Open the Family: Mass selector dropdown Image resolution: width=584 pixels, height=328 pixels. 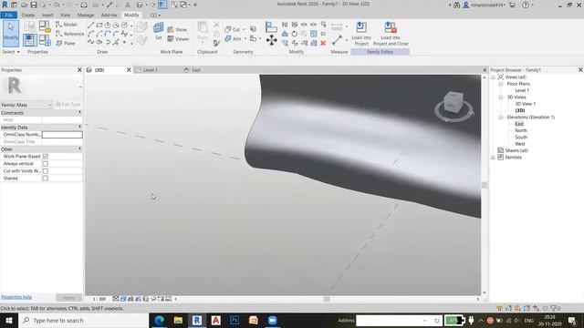click(26, 105)
